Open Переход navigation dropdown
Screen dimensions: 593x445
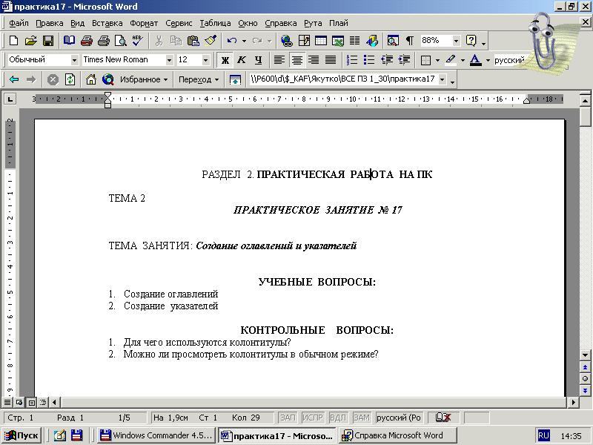coord(199,79)
